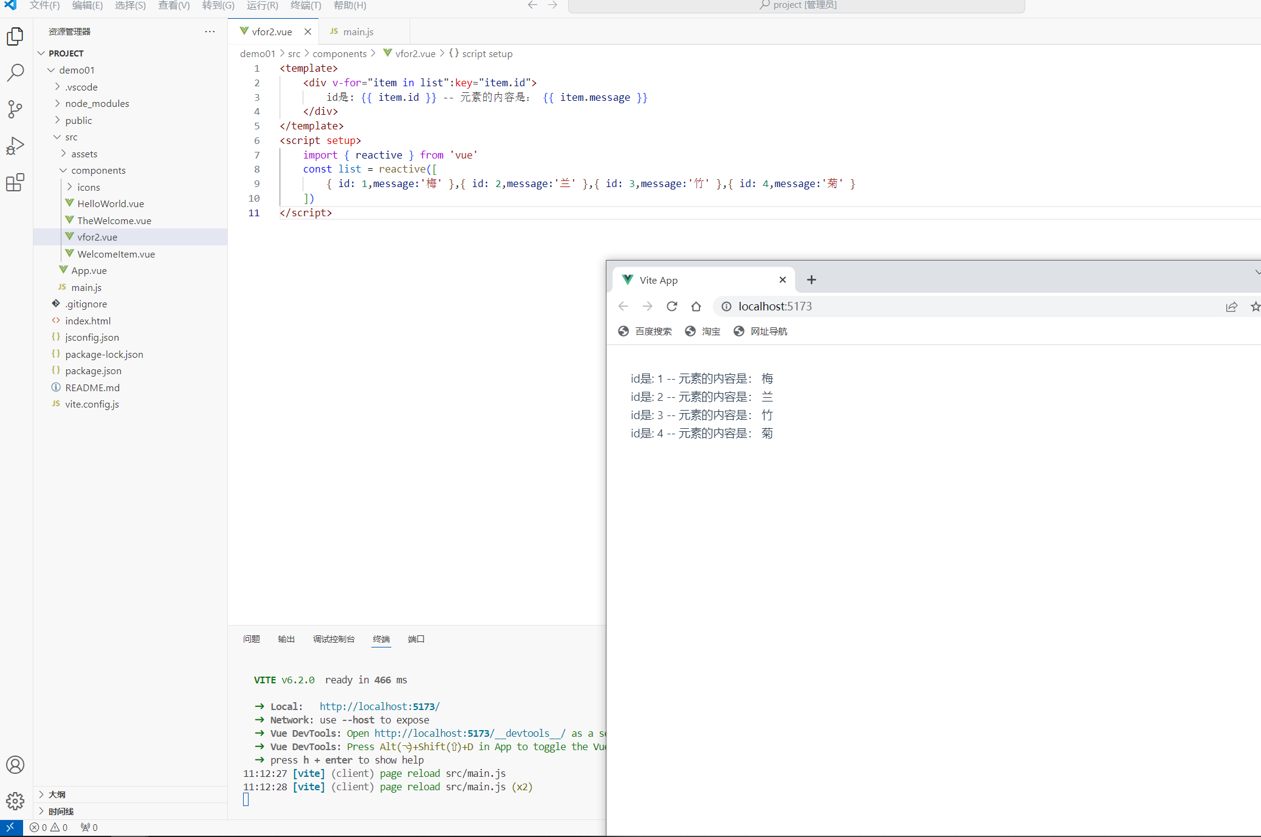Open the 终端(T) menu
The width and height of the screenshot is (1261, 837).
306,5
